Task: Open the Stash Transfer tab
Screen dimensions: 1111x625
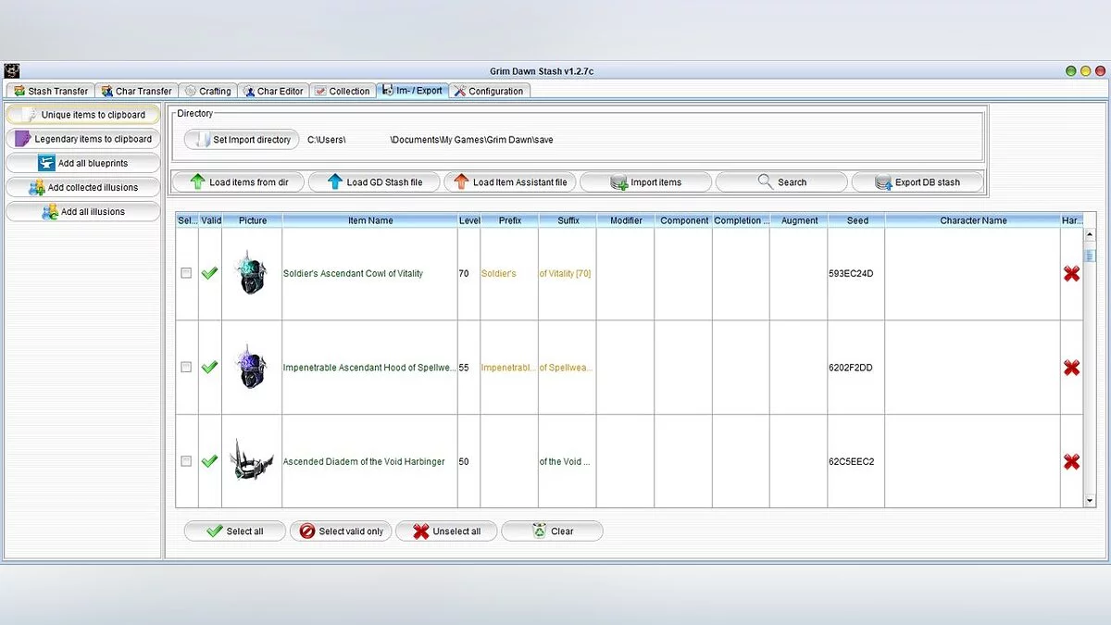Action: (x=50, y=91)
